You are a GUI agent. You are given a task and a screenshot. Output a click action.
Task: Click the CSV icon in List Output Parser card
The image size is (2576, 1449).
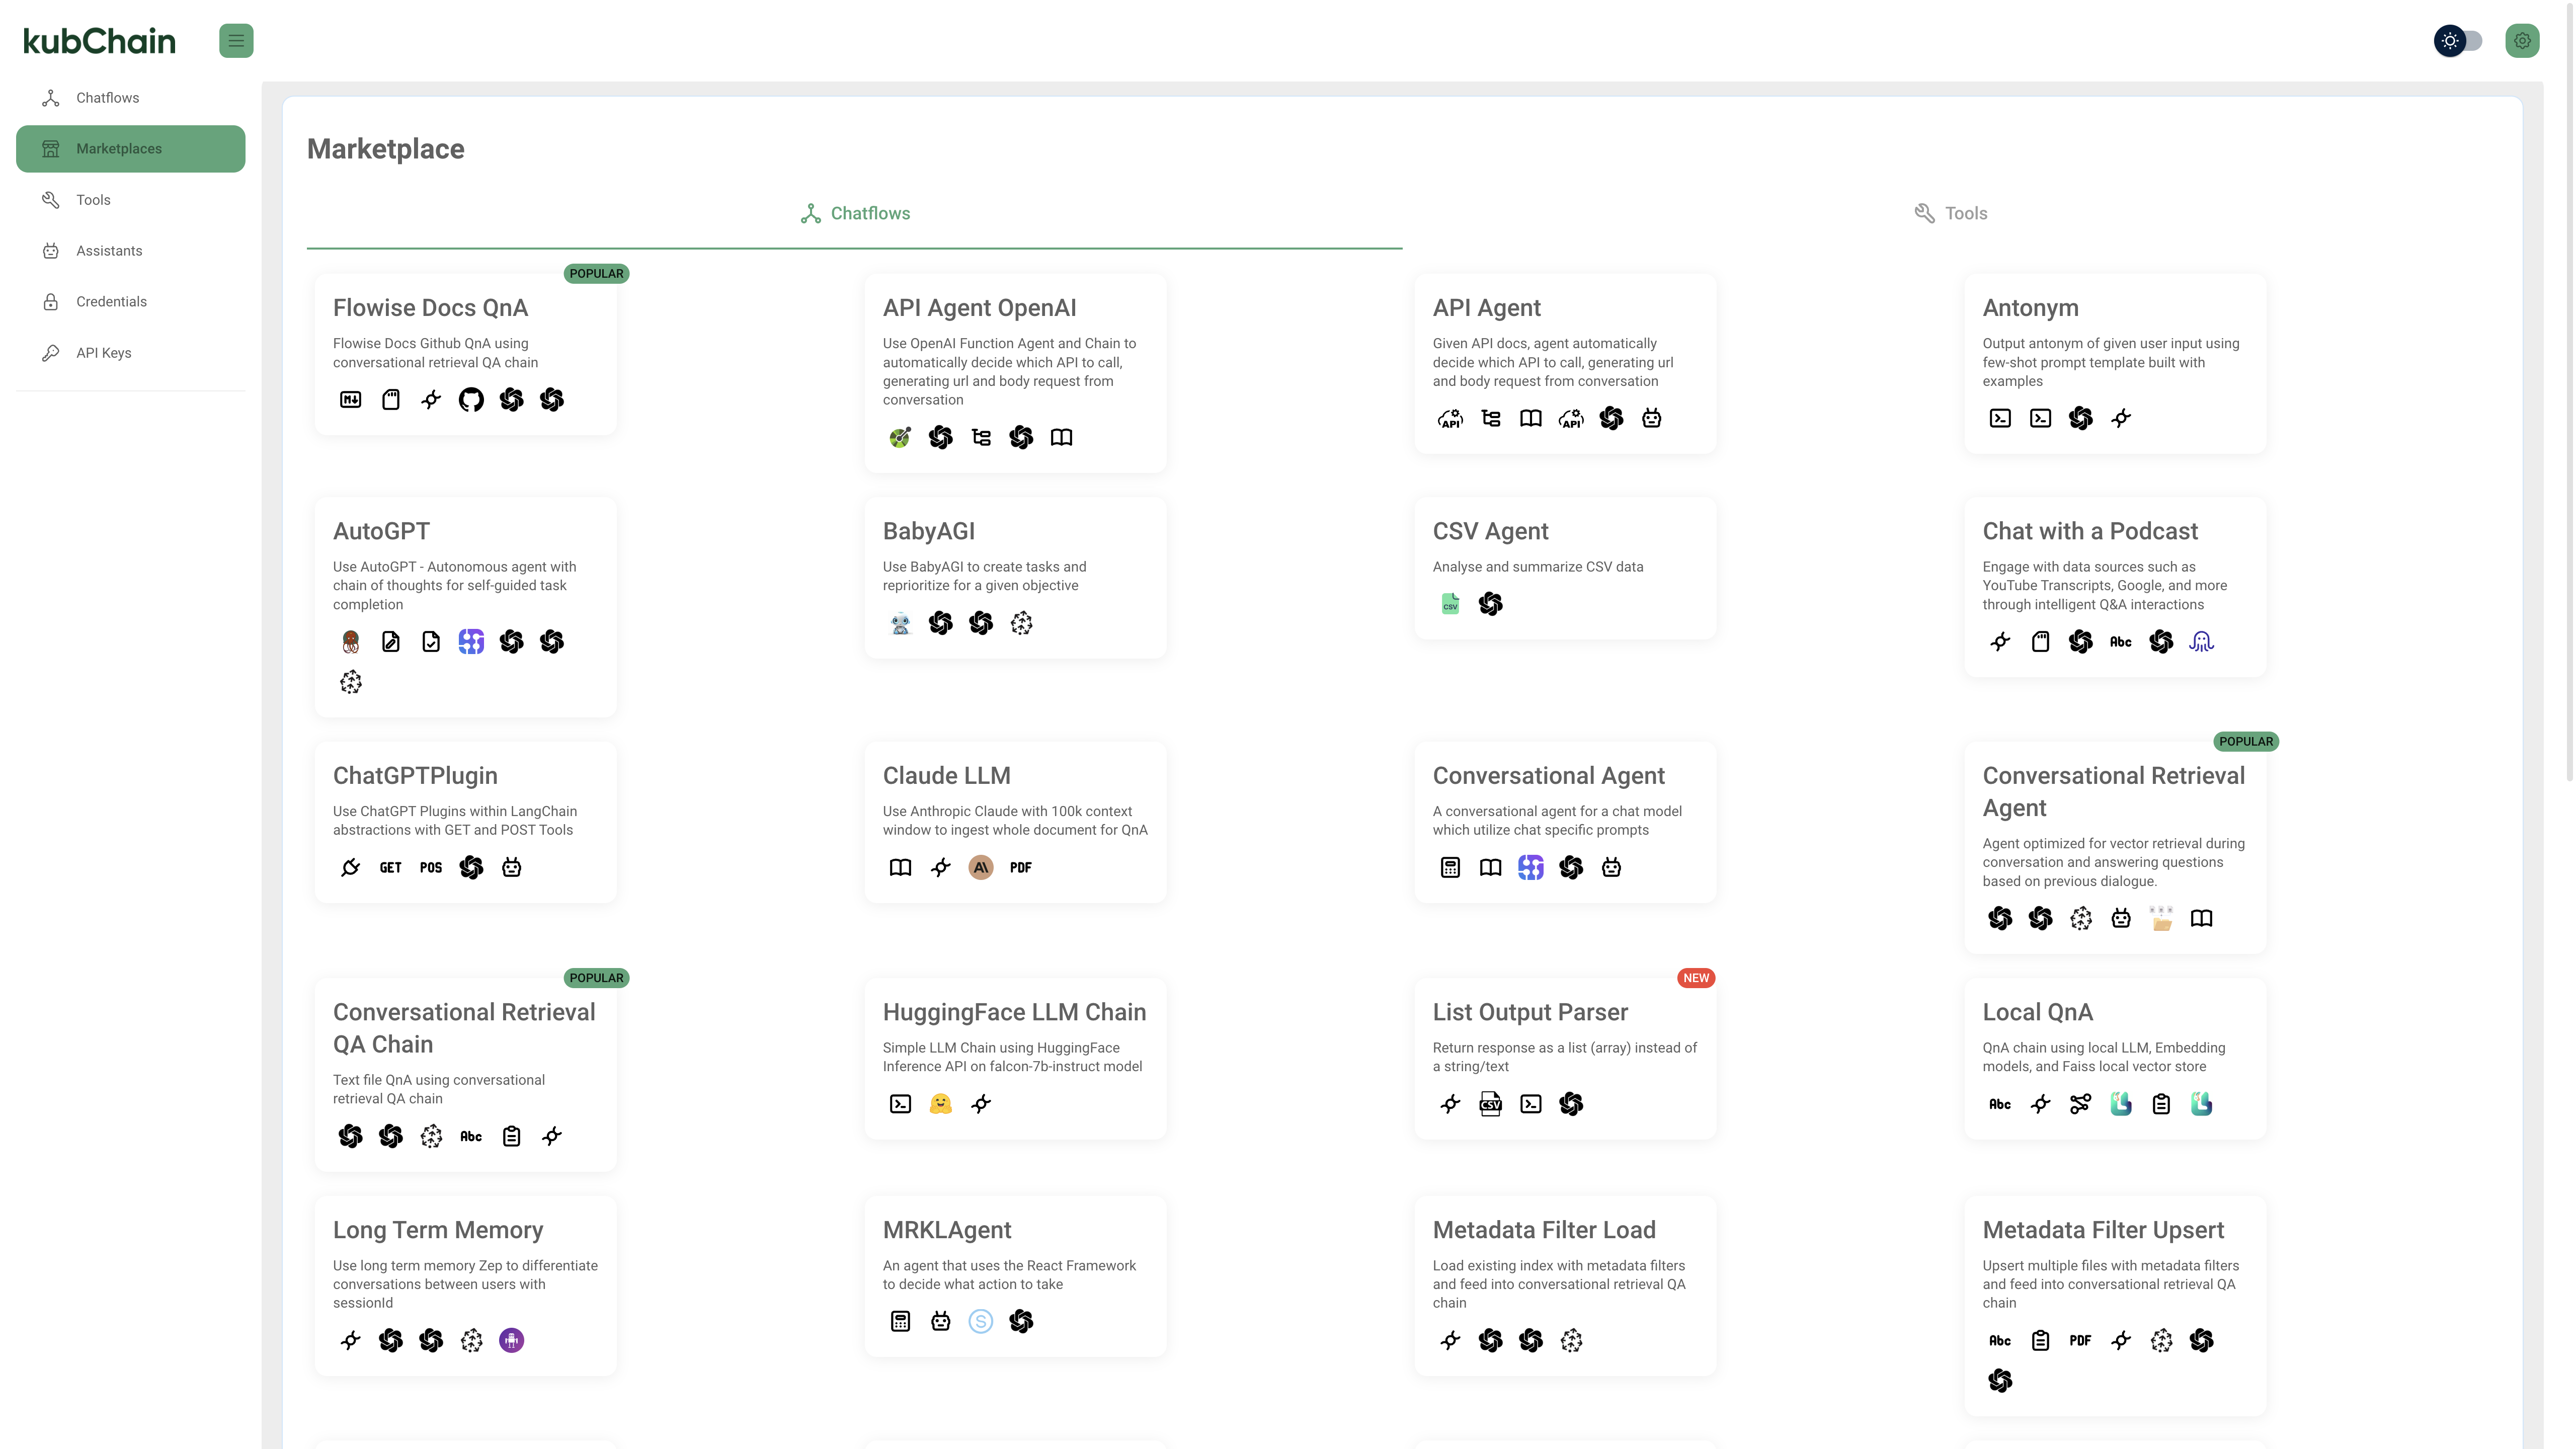point(1490,1104)
